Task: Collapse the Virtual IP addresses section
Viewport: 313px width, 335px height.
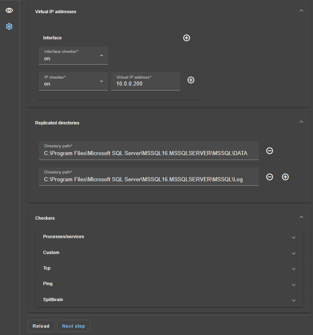Action: [x=301, y=11]
